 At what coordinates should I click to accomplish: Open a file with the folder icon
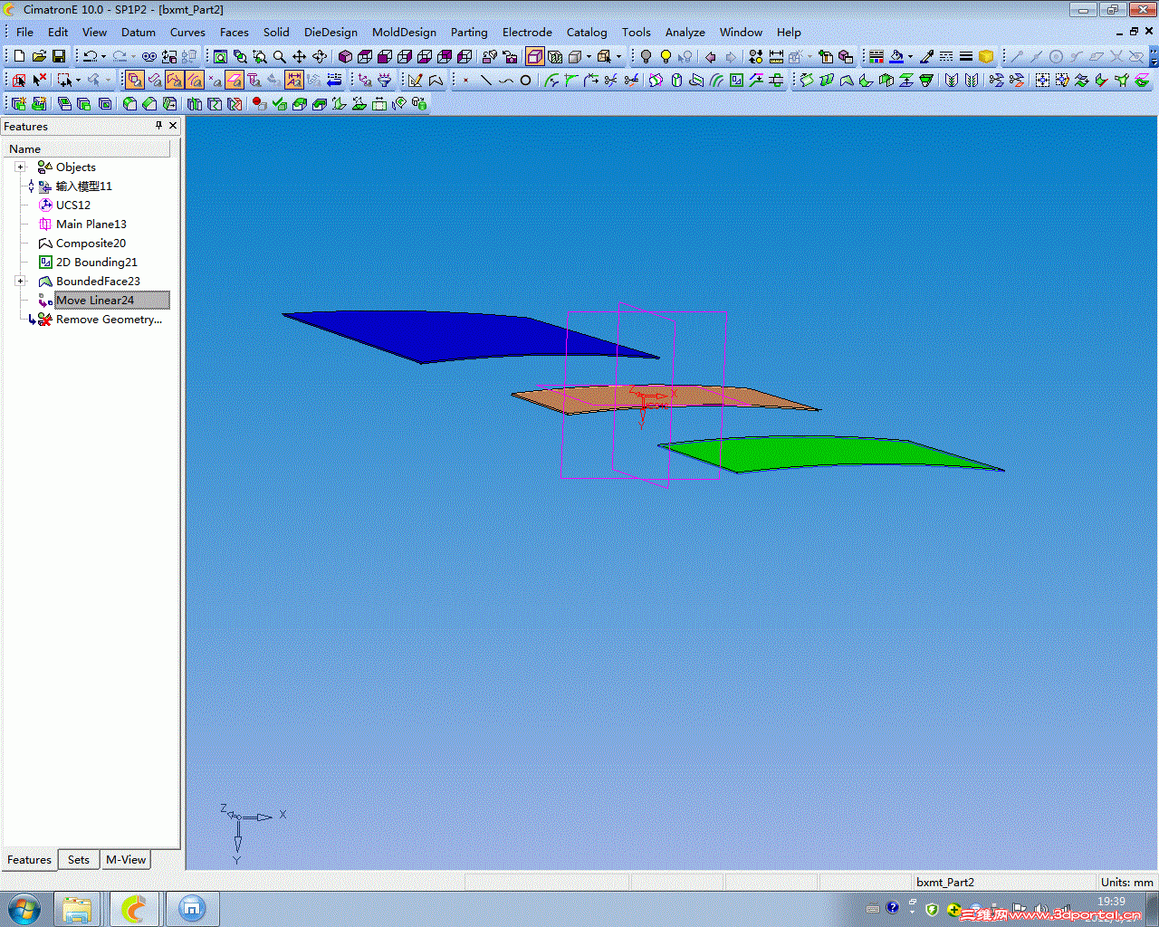tap(40, 56)
